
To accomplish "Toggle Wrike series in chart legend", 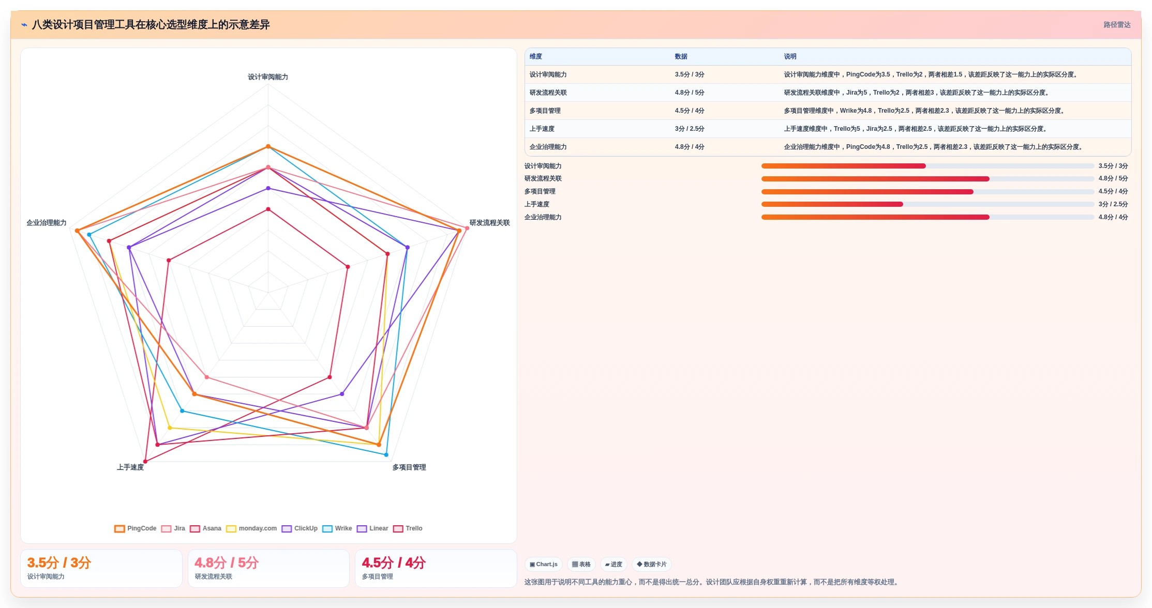I will 337,528.
